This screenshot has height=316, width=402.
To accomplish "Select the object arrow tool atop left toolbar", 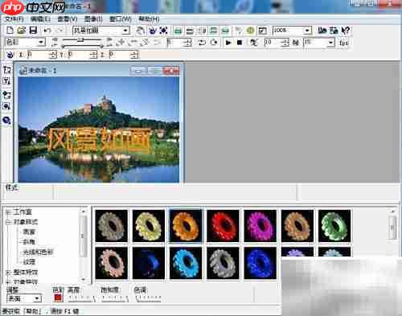I will point(6,70).
